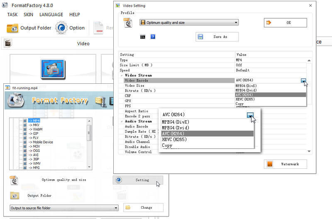
Task: Select the Size Limit ( MB ) row
Action: coord(213,65)
